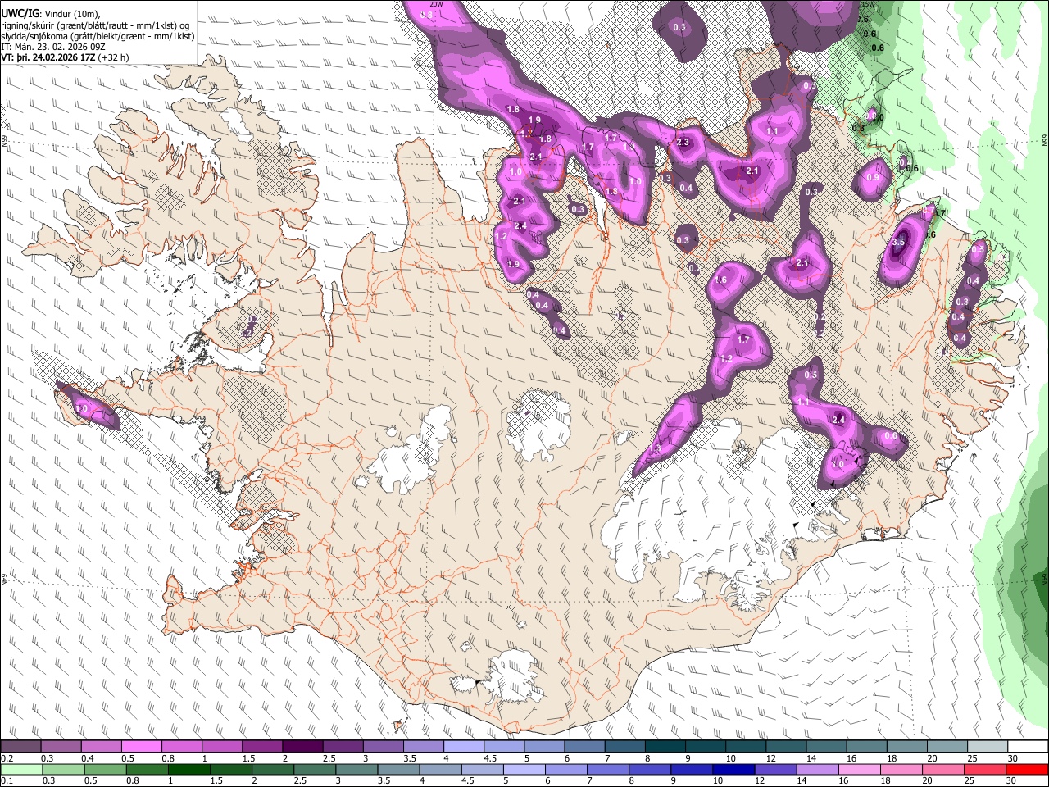
Task: Pick the red rain legend swatch between 25 and 30
Action: pos(984,769)
